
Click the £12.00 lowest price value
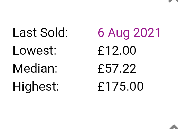point(117,51)
